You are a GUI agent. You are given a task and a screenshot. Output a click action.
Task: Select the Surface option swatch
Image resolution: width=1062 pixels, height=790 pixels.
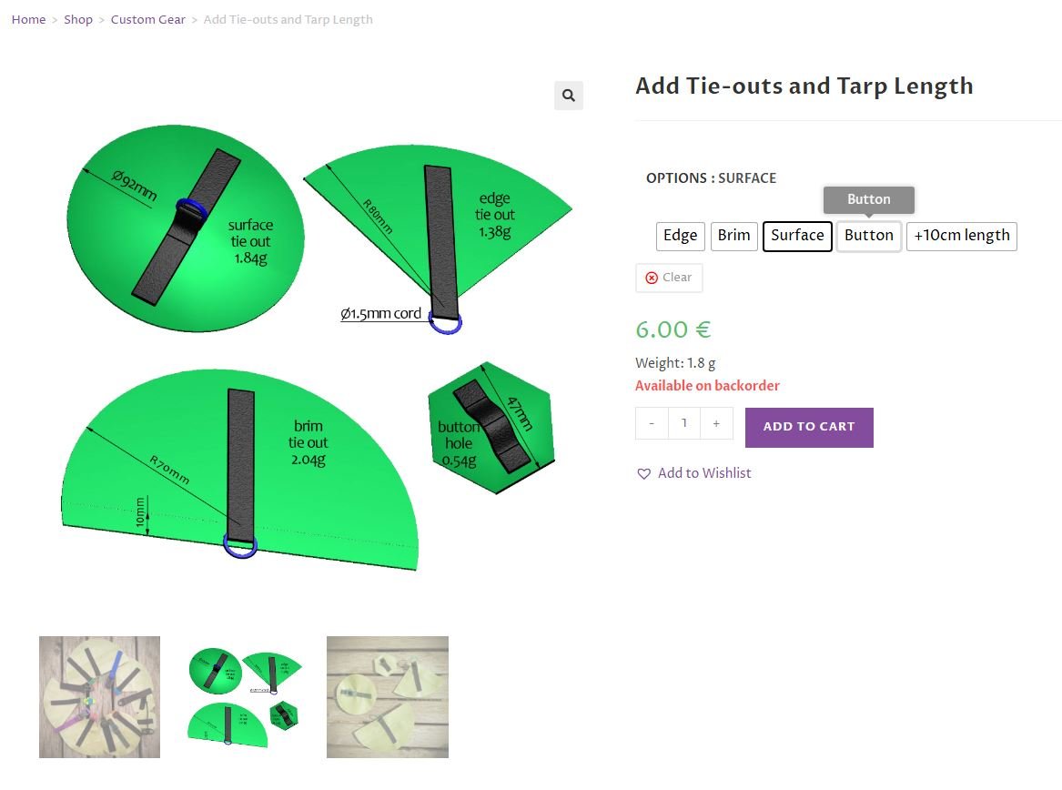pos(797,236)
